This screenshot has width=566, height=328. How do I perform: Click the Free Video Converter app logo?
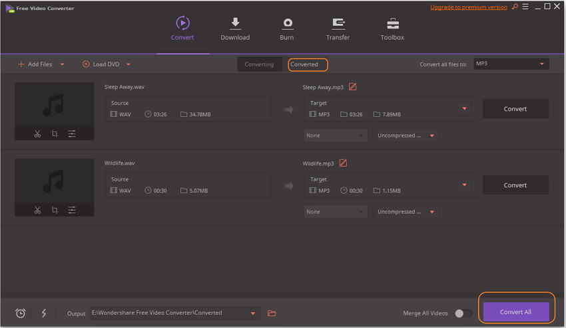coord(10,8)
